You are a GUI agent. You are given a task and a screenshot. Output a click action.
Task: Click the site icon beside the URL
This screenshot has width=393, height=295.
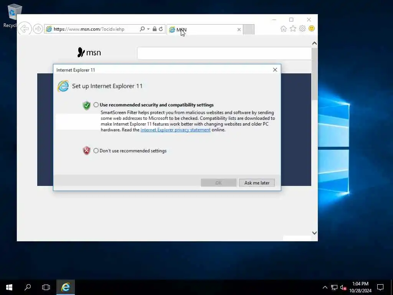(x=49, y=29)
